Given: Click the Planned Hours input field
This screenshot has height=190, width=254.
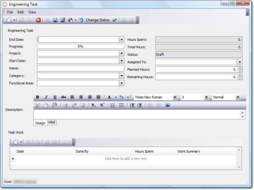Looking at the screenshot, I should point(196,69).
